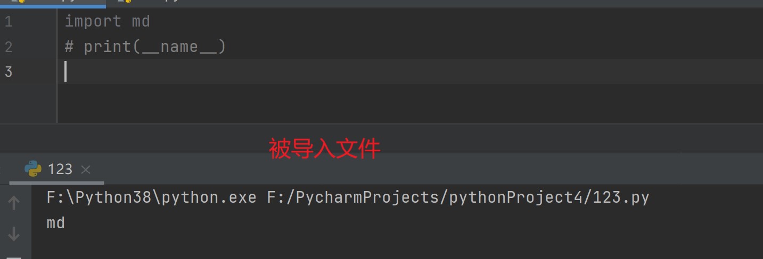The width and height of the screenshot is (763, 259).
Task: Click line number 1 in the gutter
Action: coord(8,22)
